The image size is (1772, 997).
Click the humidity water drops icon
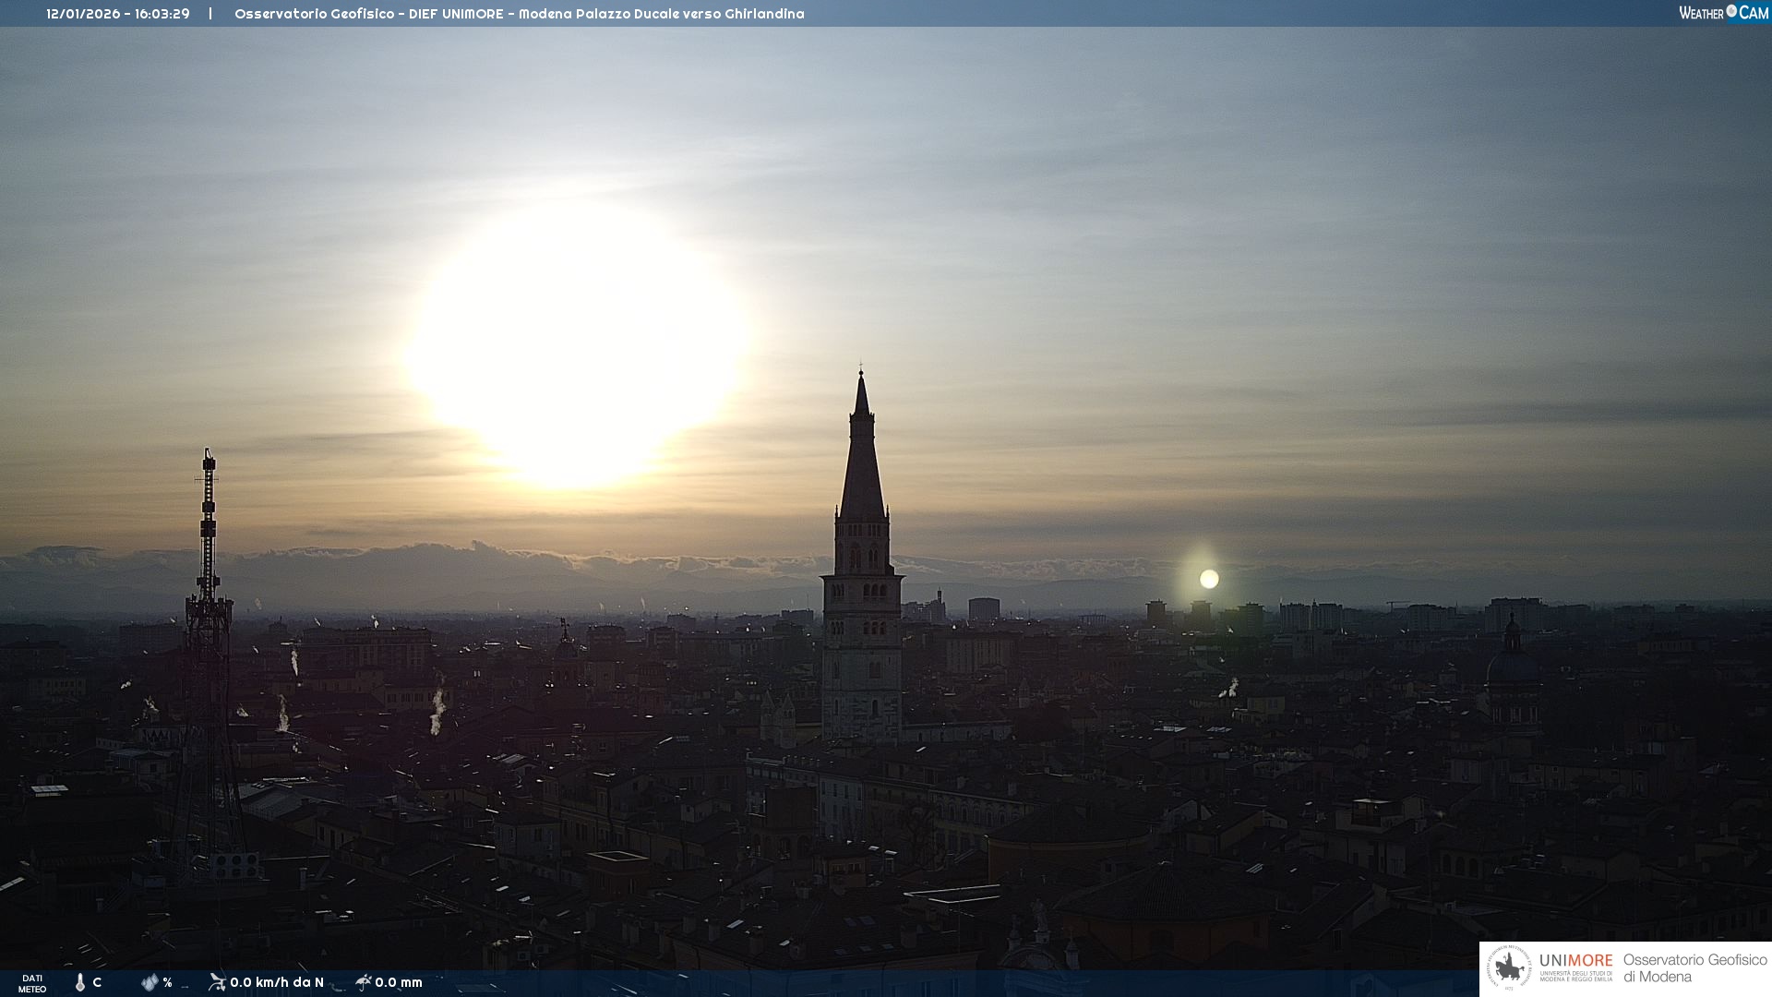click(x=149, y=982)
